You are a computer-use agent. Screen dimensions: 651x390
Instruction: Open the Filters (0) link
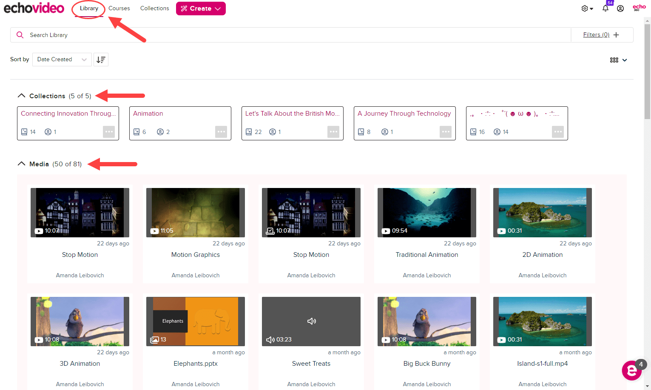(x=596, y=35)
